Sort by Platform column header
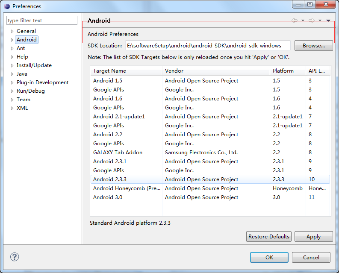 click(288, 70)
